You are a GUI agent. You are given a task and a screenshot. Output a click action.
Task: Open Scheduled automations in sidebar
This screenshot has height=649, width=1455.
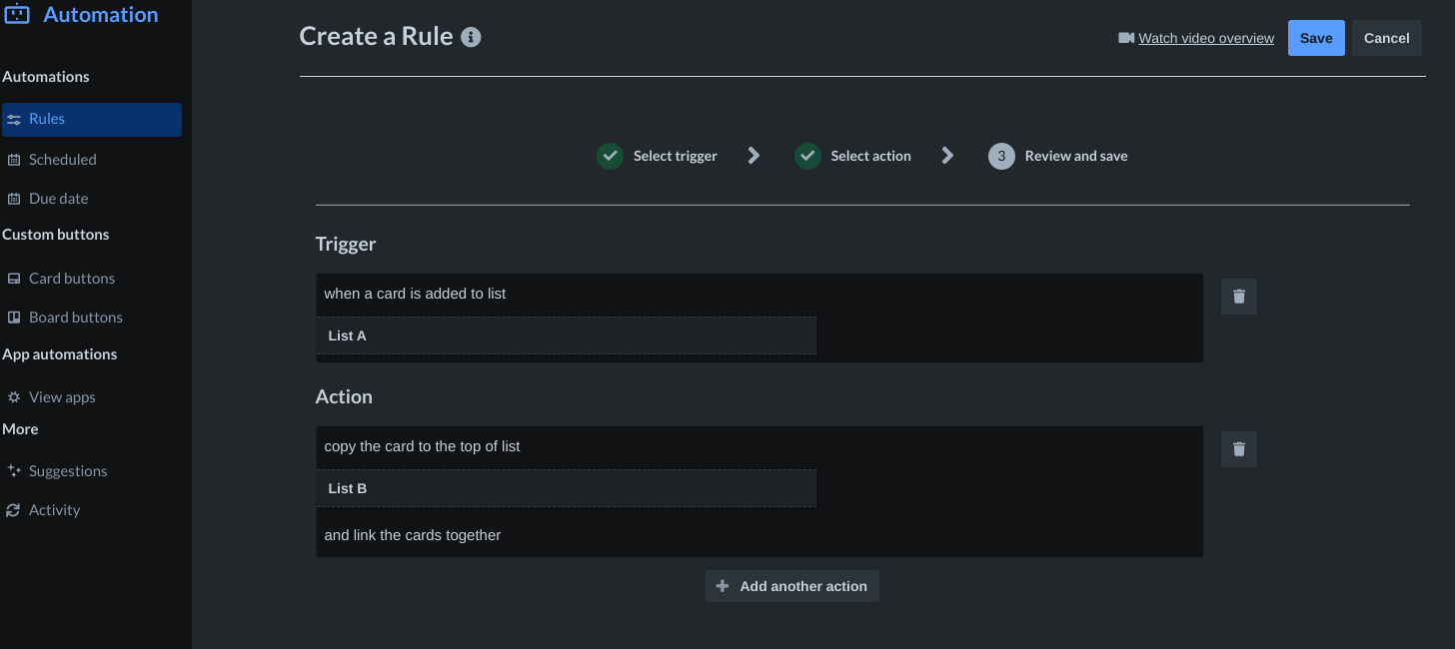click(62, 160)
